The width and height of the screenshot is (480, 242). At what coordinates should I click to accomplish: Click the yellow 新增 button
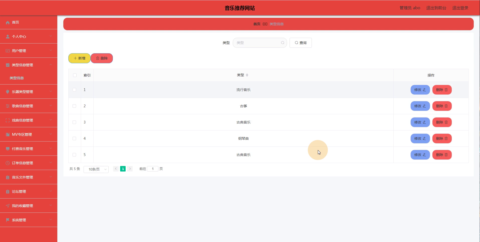pos(79,58)
